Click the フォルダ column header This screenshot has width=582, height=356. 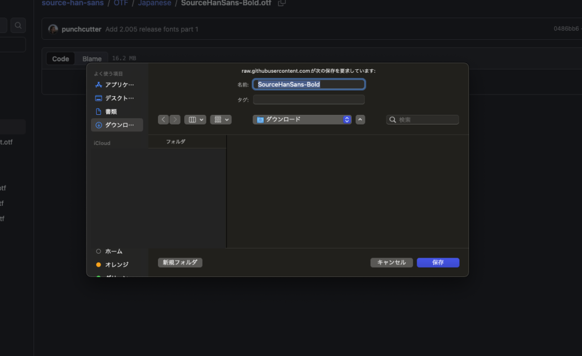point(176,142)
